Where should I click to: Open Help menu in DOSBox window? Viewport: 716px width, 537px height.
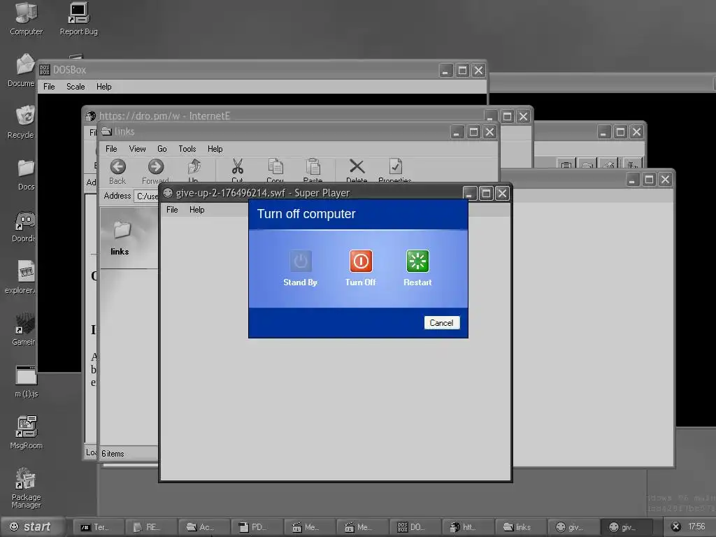(x=103, y=87)
